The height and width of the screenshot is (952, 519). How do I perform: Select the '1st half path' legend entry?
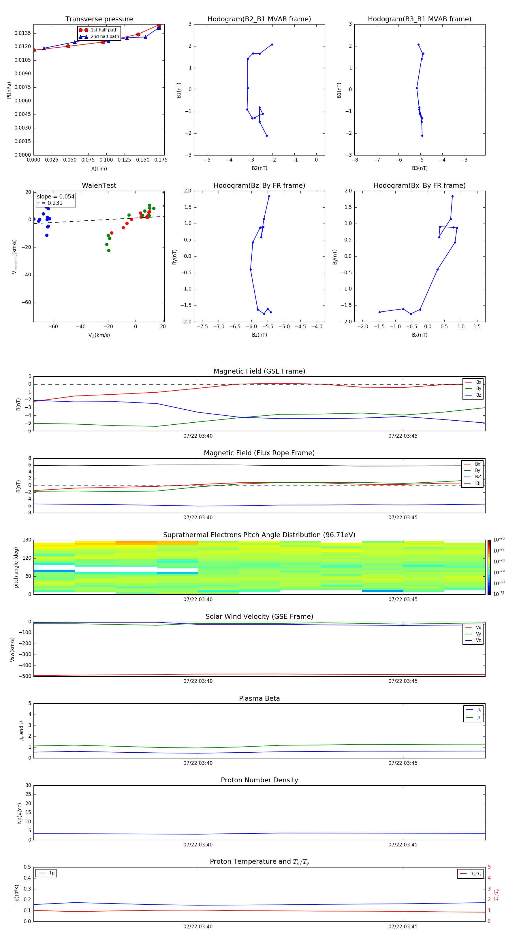point(99,30)
